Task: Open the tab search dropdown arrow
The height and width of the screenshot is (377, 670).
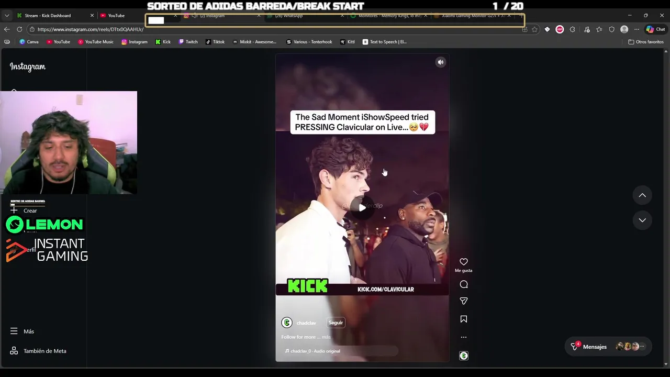Action: tap(7, 16)
